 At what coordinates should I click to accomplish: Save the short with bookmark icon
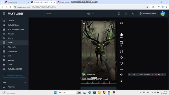click(121, 51)
